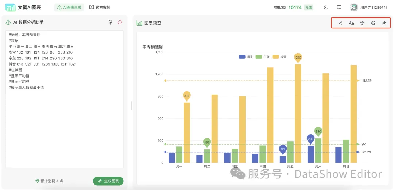
Task: Click the 90 marker on 周五
Action: (x=283, y=150)
